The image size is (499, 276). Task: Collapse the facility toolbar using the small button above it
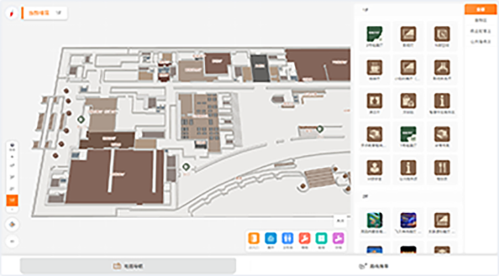pyautogui.click(x=340, y=221)
